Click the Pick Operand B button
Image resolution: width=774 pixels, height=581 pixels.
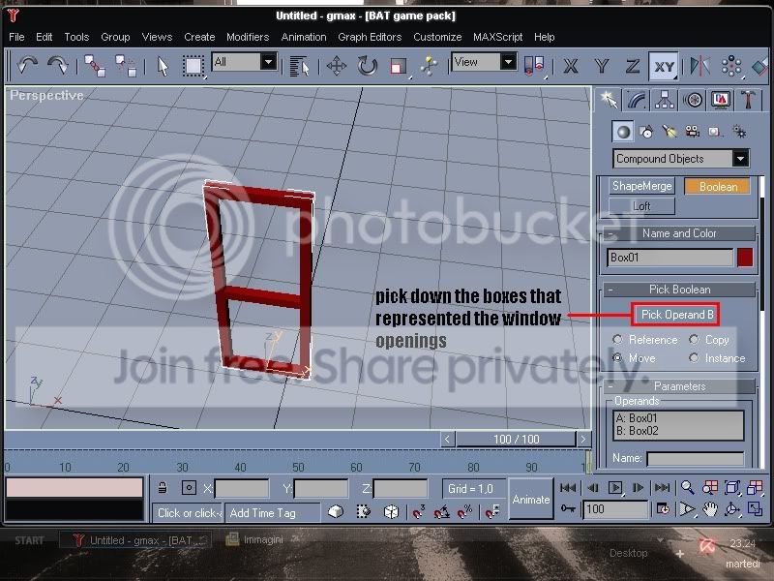[676, 315]
